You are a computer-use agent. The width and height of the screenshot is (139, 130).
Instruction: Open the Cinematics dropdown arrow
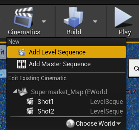[44, 21]
